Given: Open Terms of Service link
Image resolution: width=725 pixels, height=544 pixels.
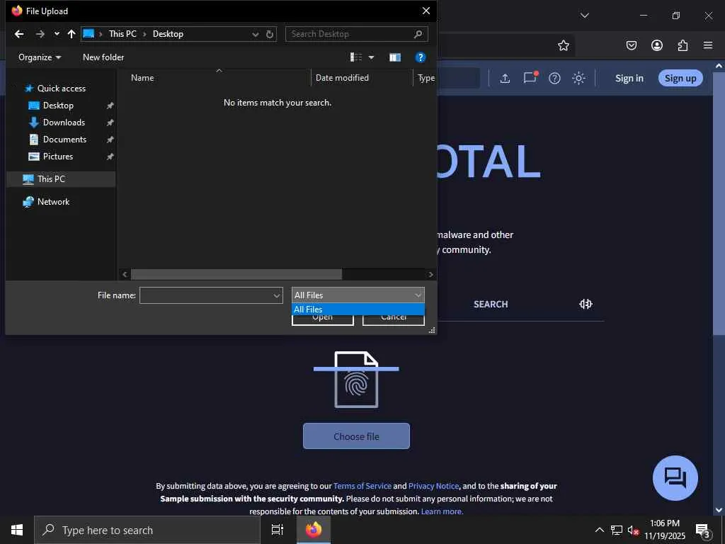Looking at the screenshot, I should coord(362,486).
